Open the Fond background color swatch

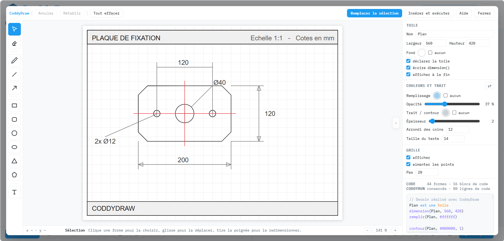(422, 53)
